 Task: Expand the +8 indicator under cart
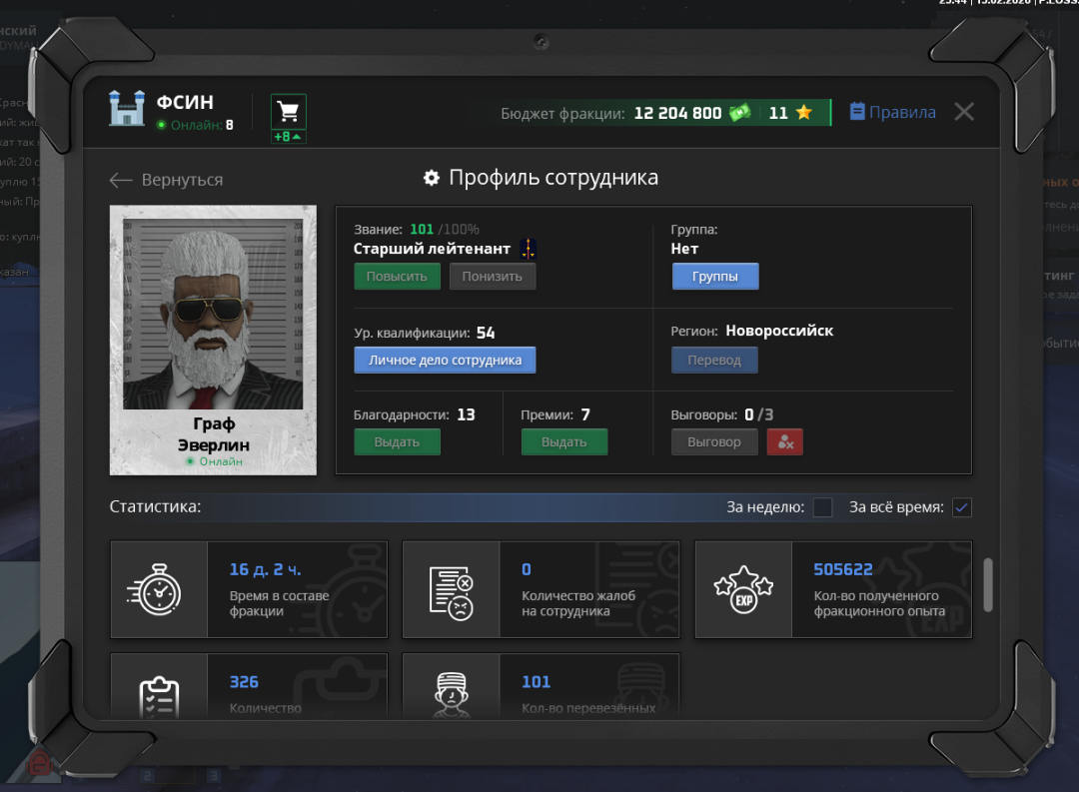(289, 137)
